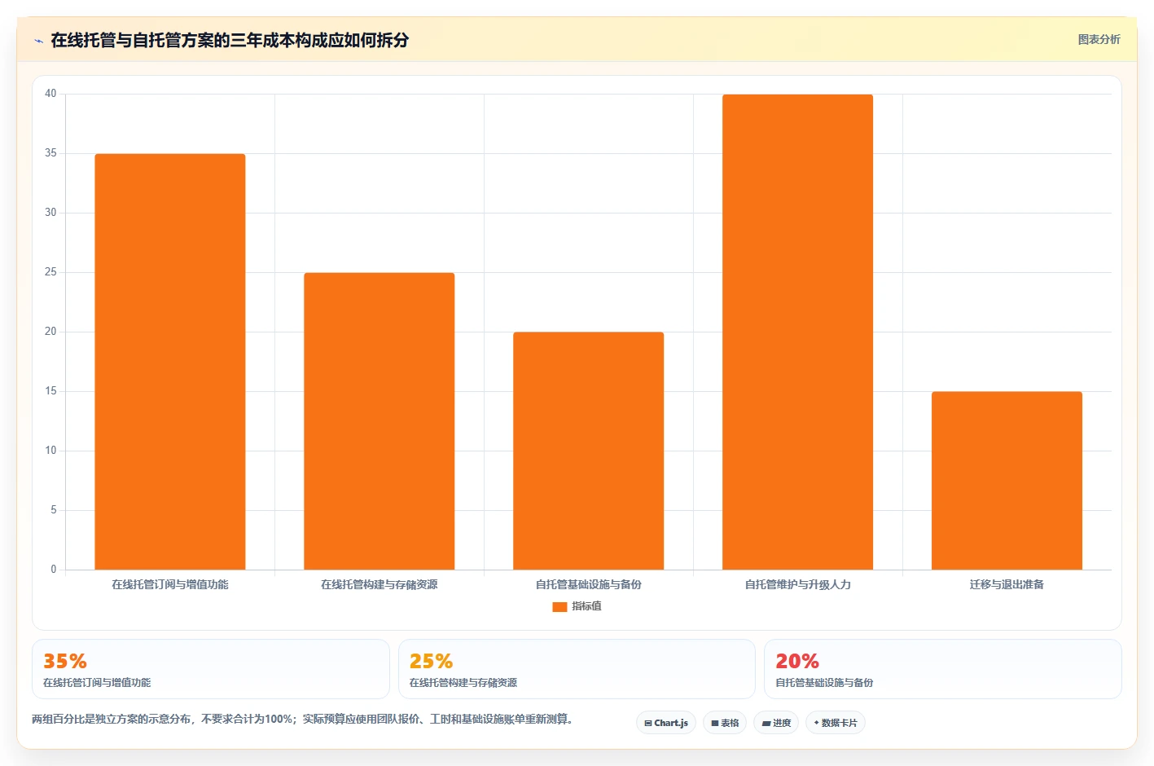This screenshot has width=1154, height=766.
Task: Open the 35% data card
Action: tap(211, 669)
